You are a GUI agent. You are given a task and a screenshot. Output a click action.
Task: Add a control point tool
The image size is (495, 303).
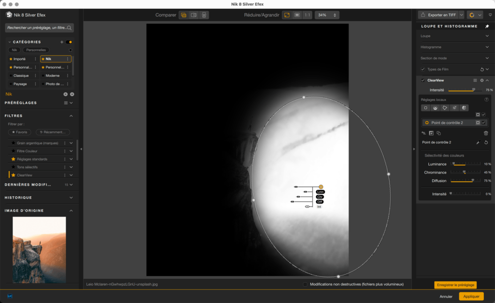click(425, 108)
